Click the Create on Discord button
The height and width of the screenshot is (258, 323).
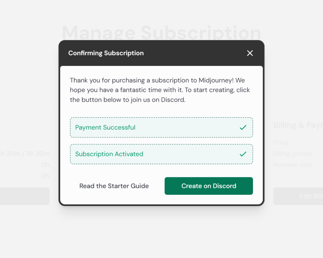click(x=209, y=186)
